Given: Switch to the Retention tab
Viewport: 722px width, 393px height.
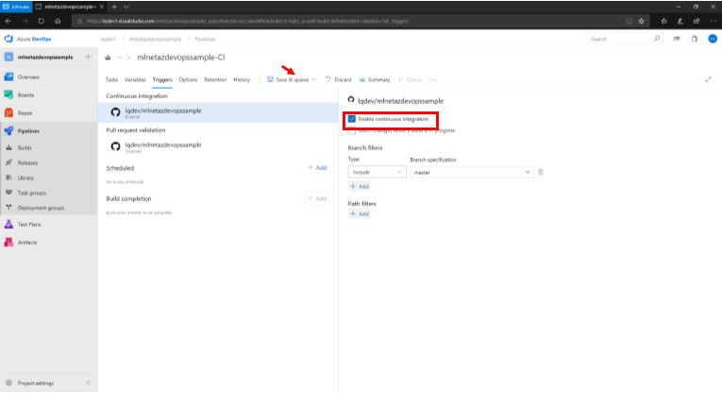Looking at the screenshot, I should pos(214,79).
